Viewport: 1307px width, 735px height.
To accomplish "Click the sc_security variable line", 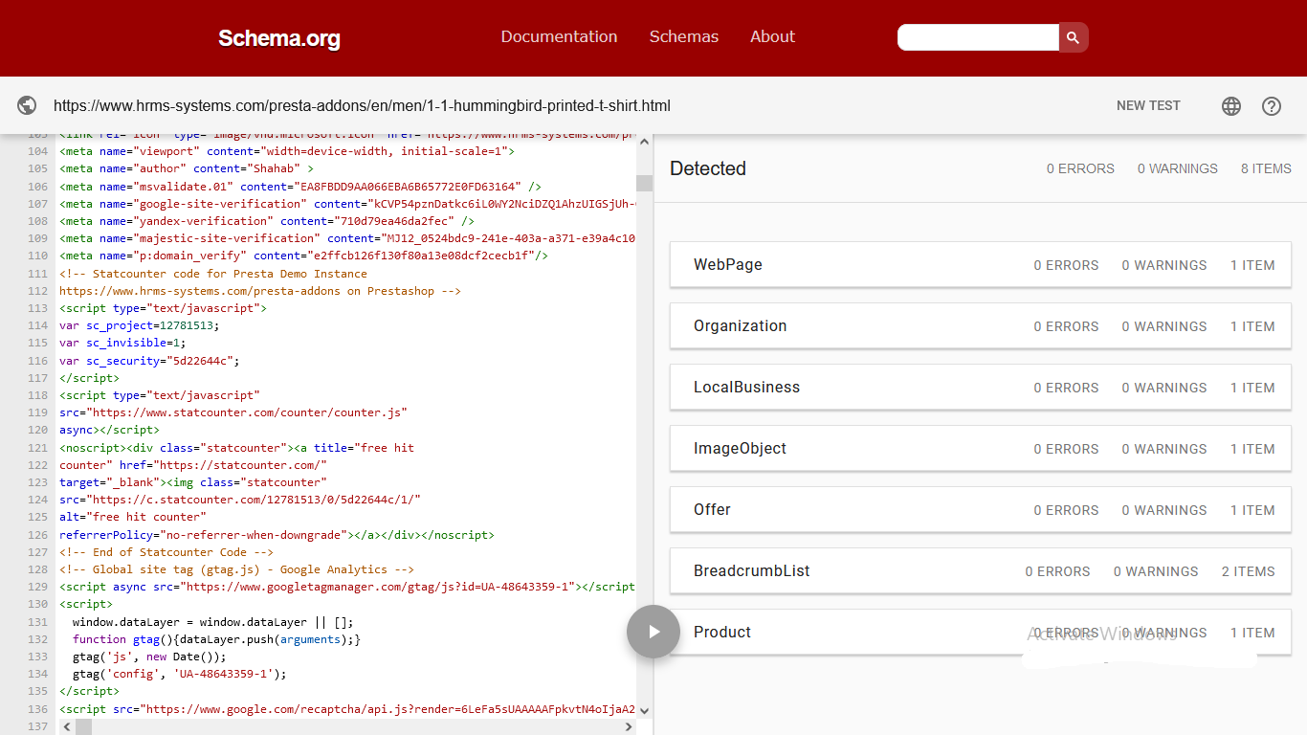I will pos(149,361).
